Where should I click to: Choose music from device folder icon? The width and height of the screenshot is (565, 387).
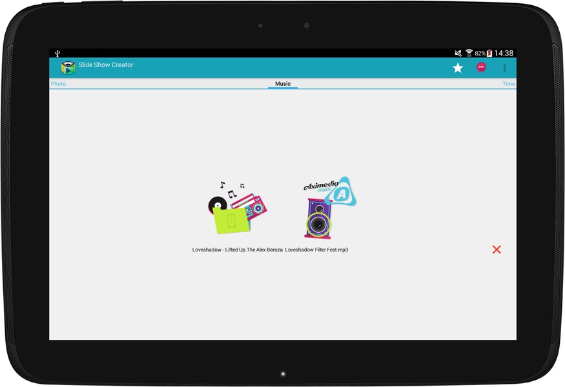238,208
